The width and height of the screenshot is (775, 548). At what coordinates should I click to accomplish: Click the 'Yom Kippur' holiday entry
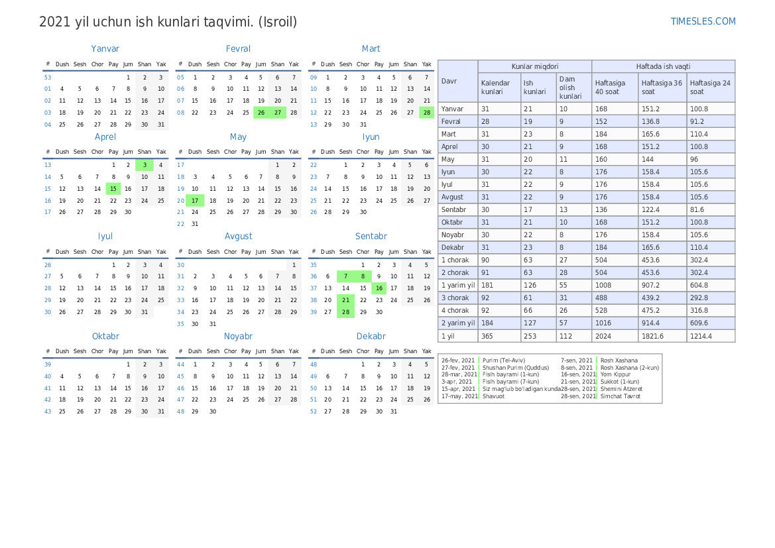pos(615,374)
